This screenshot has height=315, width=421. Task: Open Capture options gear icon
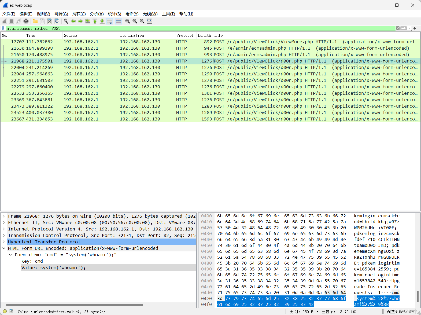pos(26,21)
